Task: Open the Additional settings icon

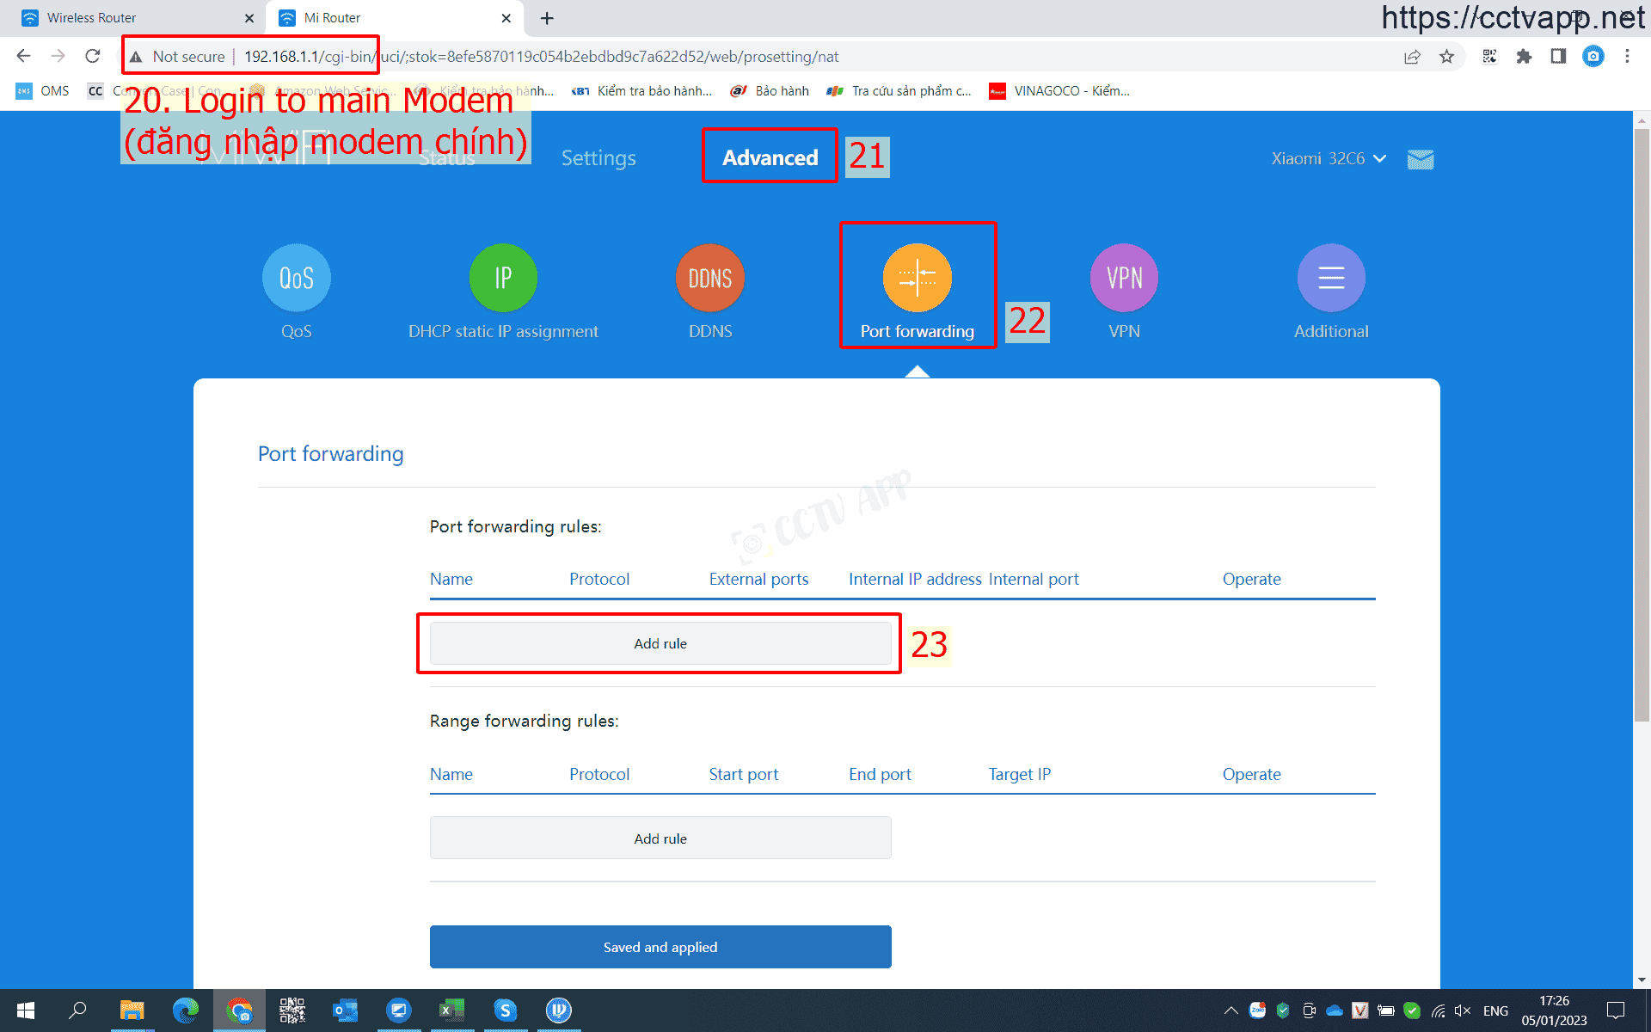Action: 1330,278
